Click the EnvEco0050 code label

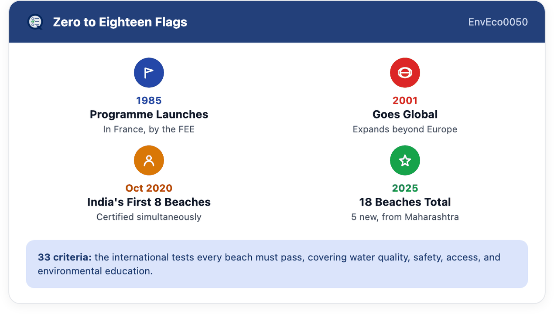498,22
